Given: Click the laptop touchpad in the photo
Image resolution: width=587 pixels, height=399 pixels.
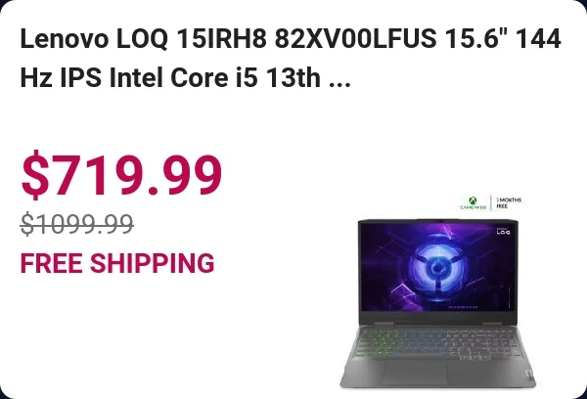Looking at the screenshot, I should tap(415, 372).
